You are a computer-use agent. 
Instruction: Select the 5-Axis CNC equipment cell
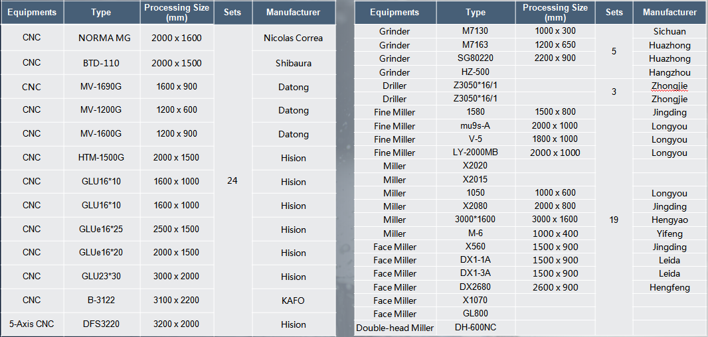pos(31,324)
